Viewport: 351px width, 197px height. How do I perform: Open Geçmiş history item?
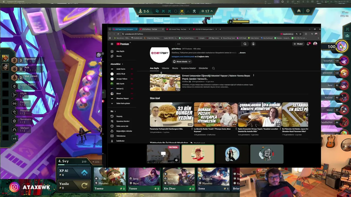pyautogui.click(x=119, y=116)
